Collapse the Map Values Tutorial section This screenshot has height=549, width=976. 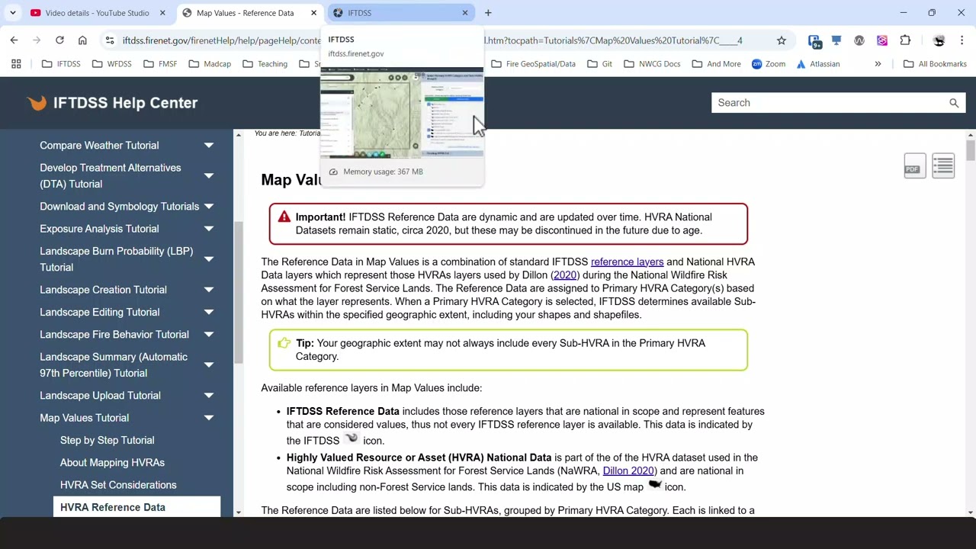(208, 418)
